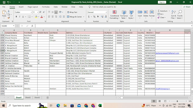The image size is (193, 108).
Task: Click the formula bar input field
Action: [113, 26]
